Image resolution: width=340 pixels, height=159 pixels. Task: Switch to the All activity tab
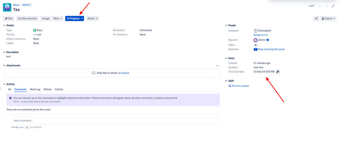click(x=10, y=90)
